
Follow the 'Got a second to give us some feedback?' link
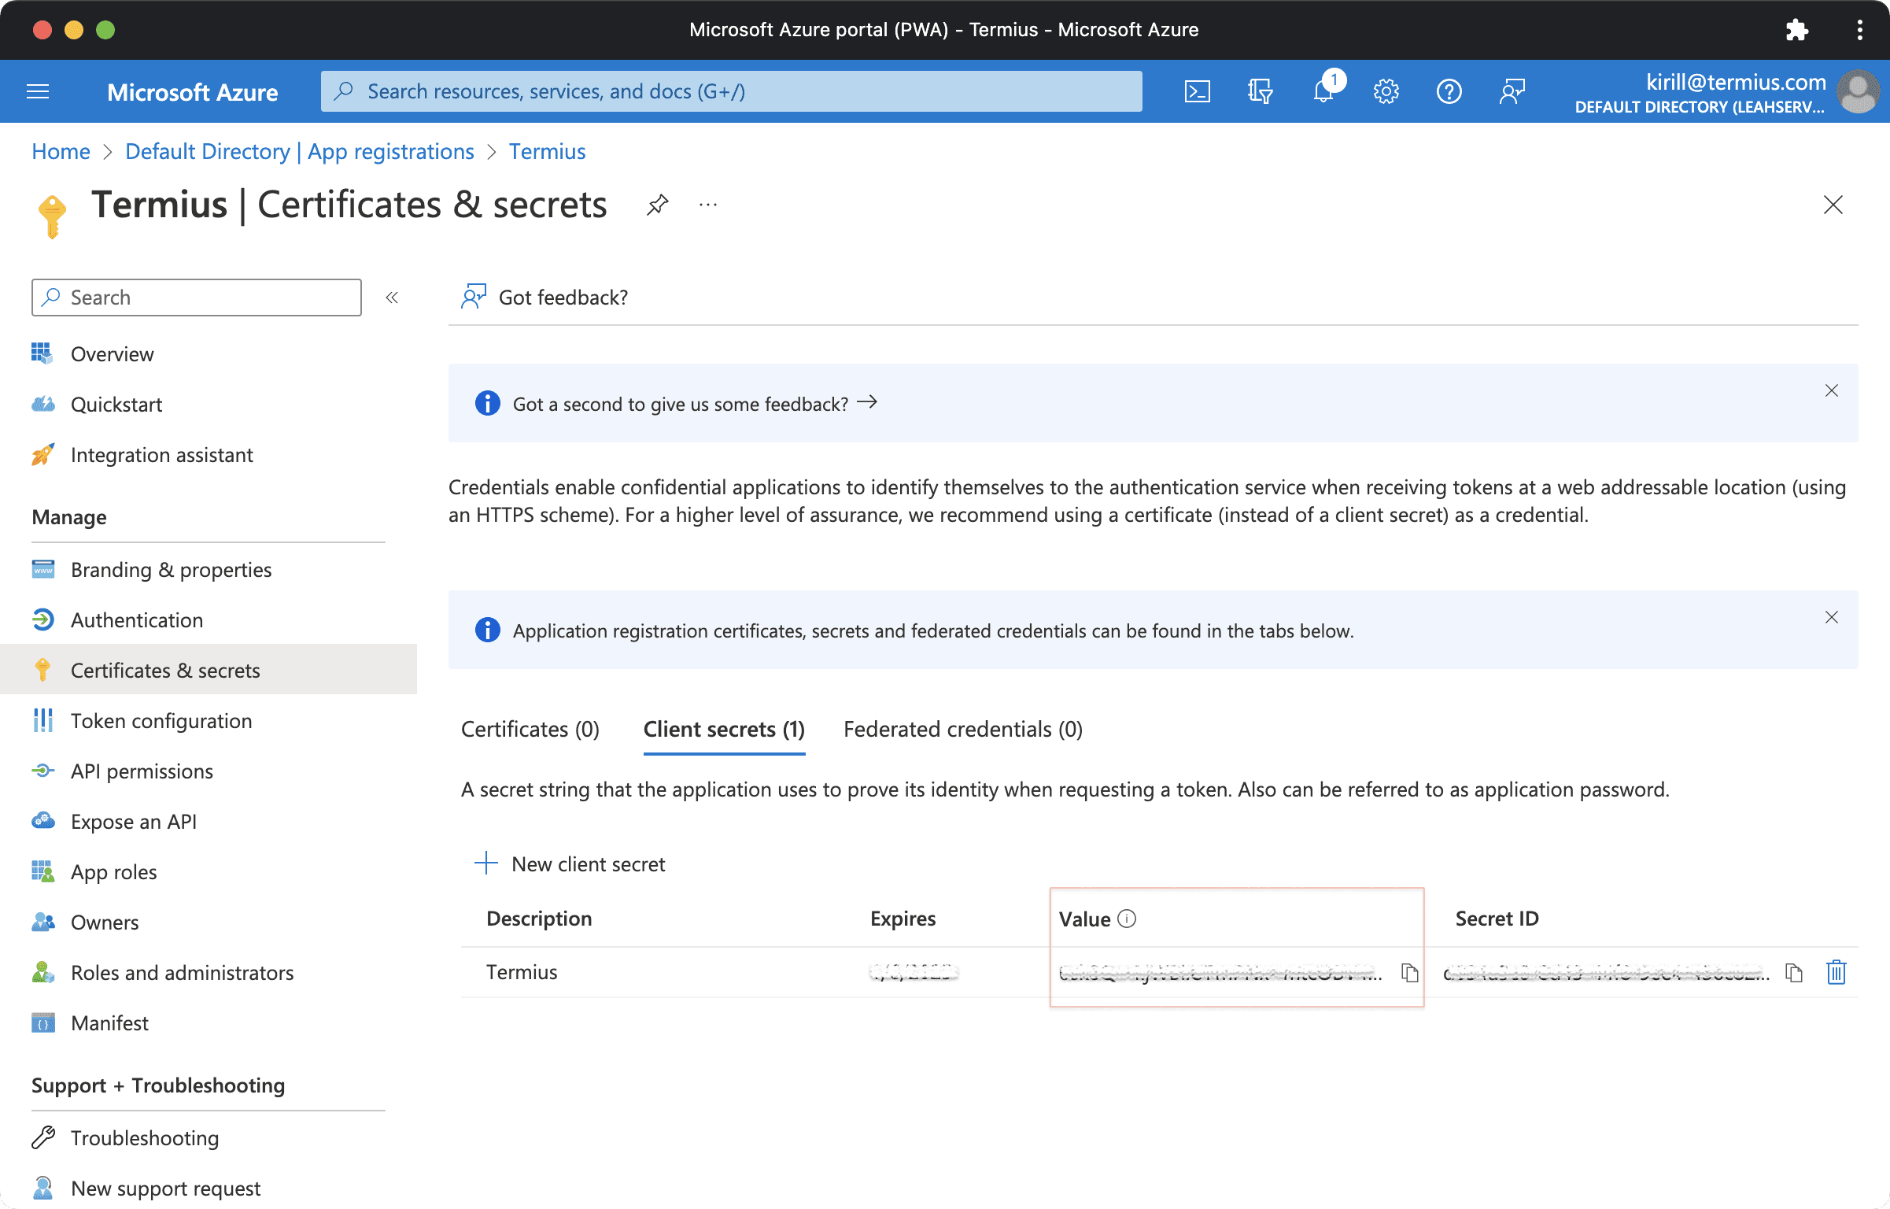pyautogui.click(x=695, y=404)
